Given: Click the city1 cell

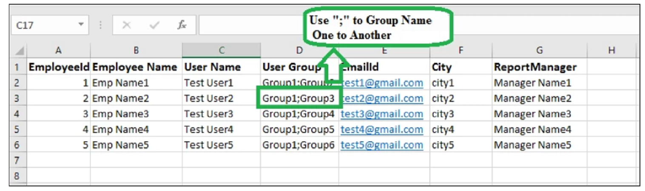Looking at the screenshot, I should 461,83.
